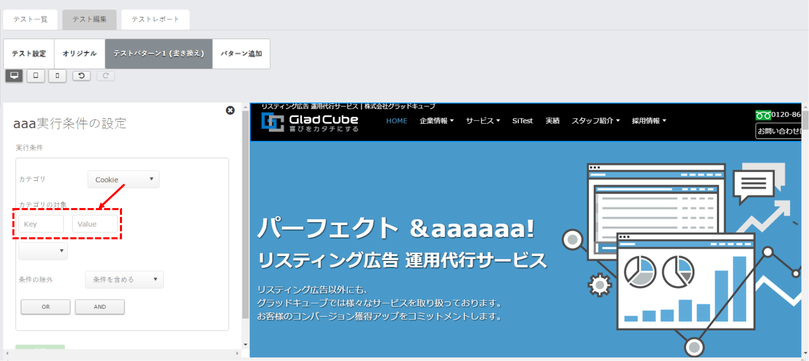Viewport: 809px width, 361px height.
Task: Click scroll-down arrow of settings panel
Action: tap(246, 345)
